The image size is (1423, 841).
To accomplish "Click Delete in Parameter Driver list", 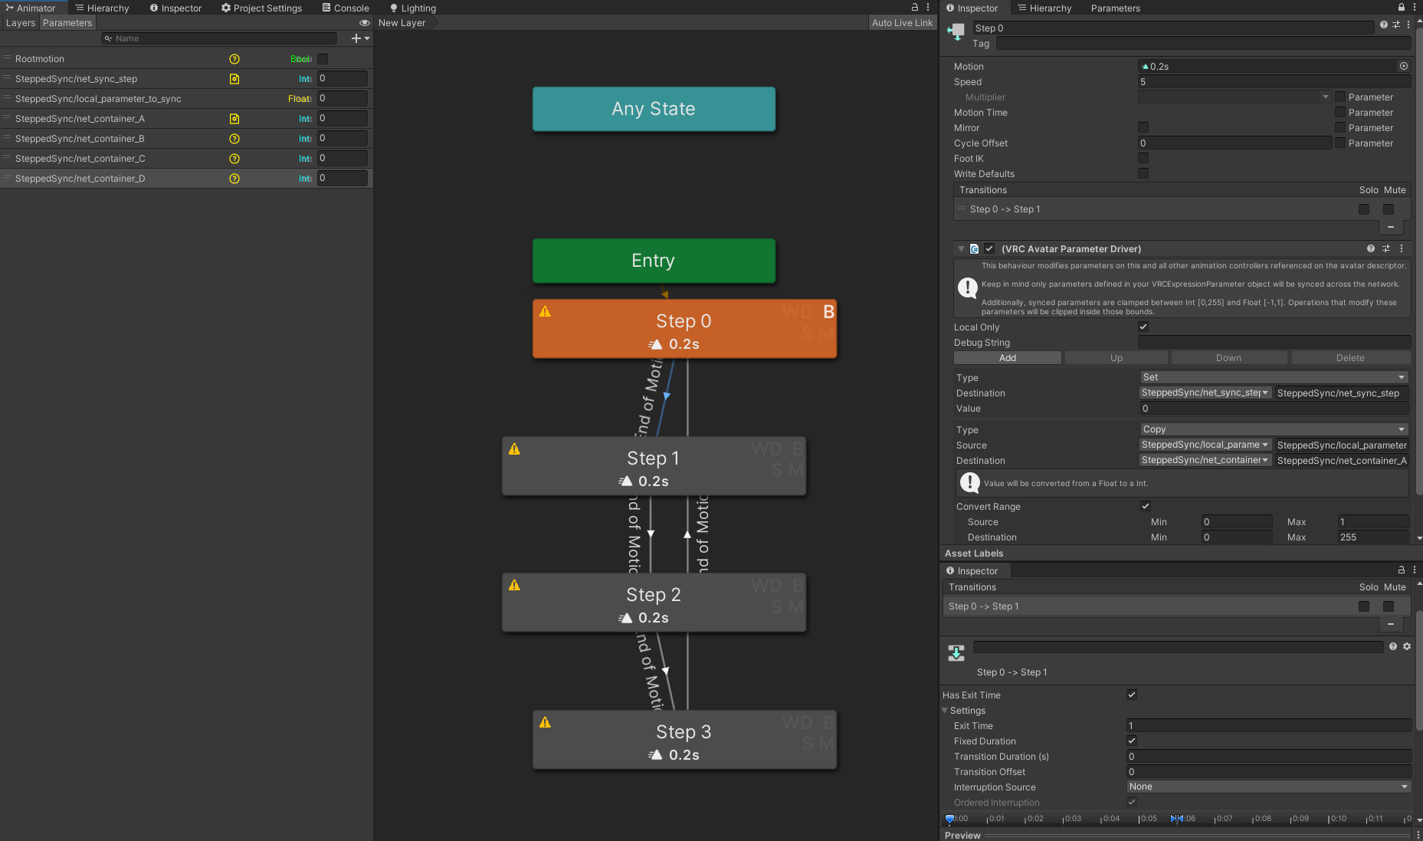I will point(1350,358).
